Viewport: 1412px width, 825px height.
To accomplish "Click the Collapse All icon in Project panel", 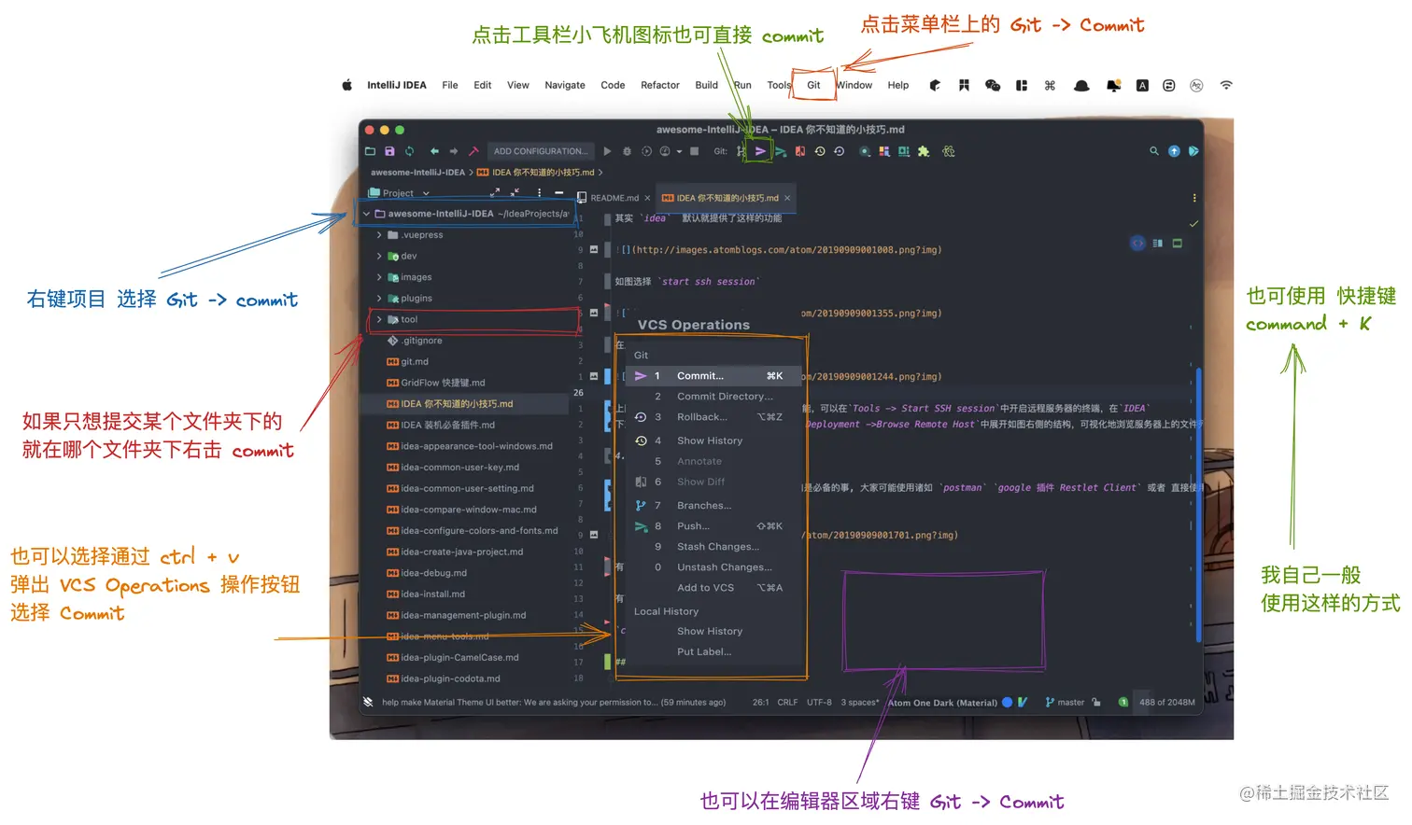I will point(515,192).
